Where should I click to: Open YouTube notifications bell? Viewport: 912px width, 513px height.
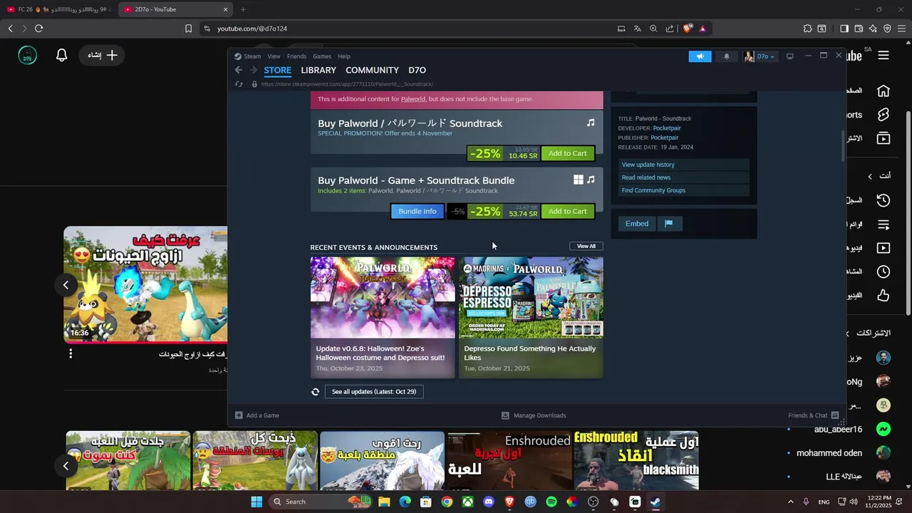click(61, 55)
